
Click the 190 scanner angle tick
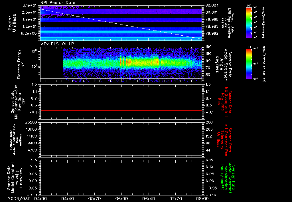tap(209, 47)
